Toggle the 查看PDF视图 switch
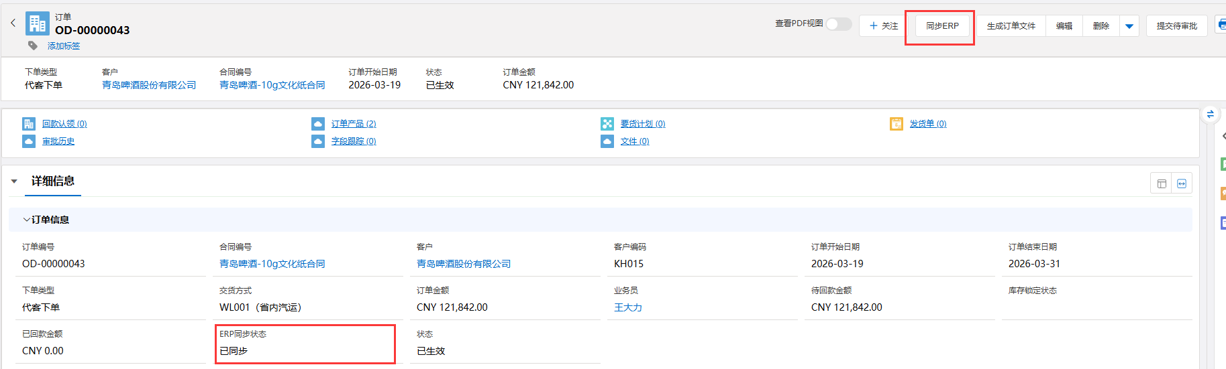 tap(838, 24)
